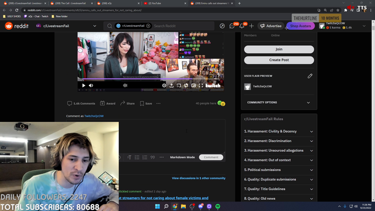
Task: Open more formatting options ellipsis
Action: 162,157
